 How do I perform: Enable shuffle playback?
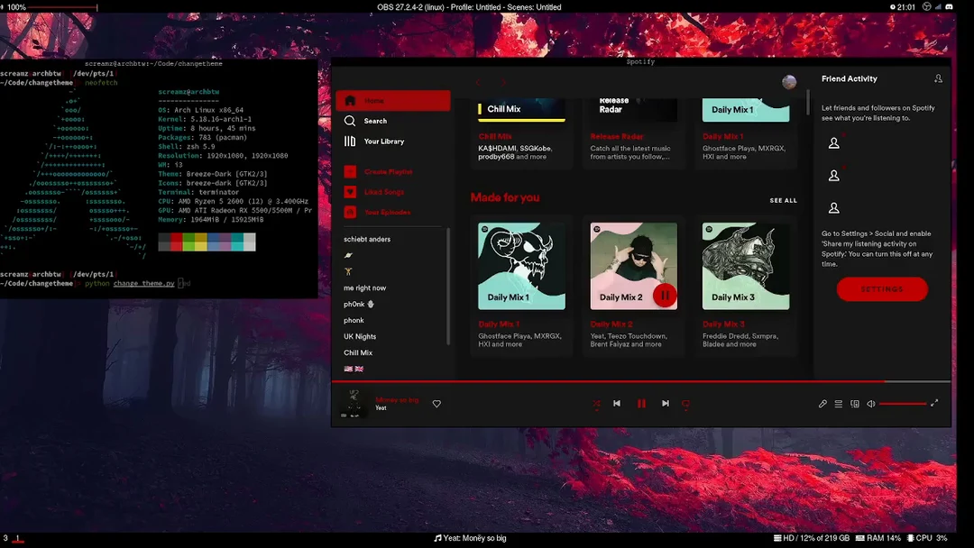pos(596,404)
